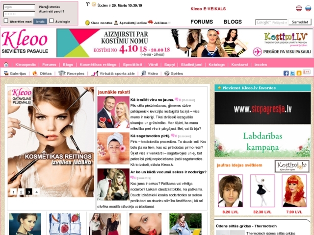The height and width of the screenshot is (235, 314).
Task: Focus the login username field
Action: pyautogui.click(x=19, y=7)
